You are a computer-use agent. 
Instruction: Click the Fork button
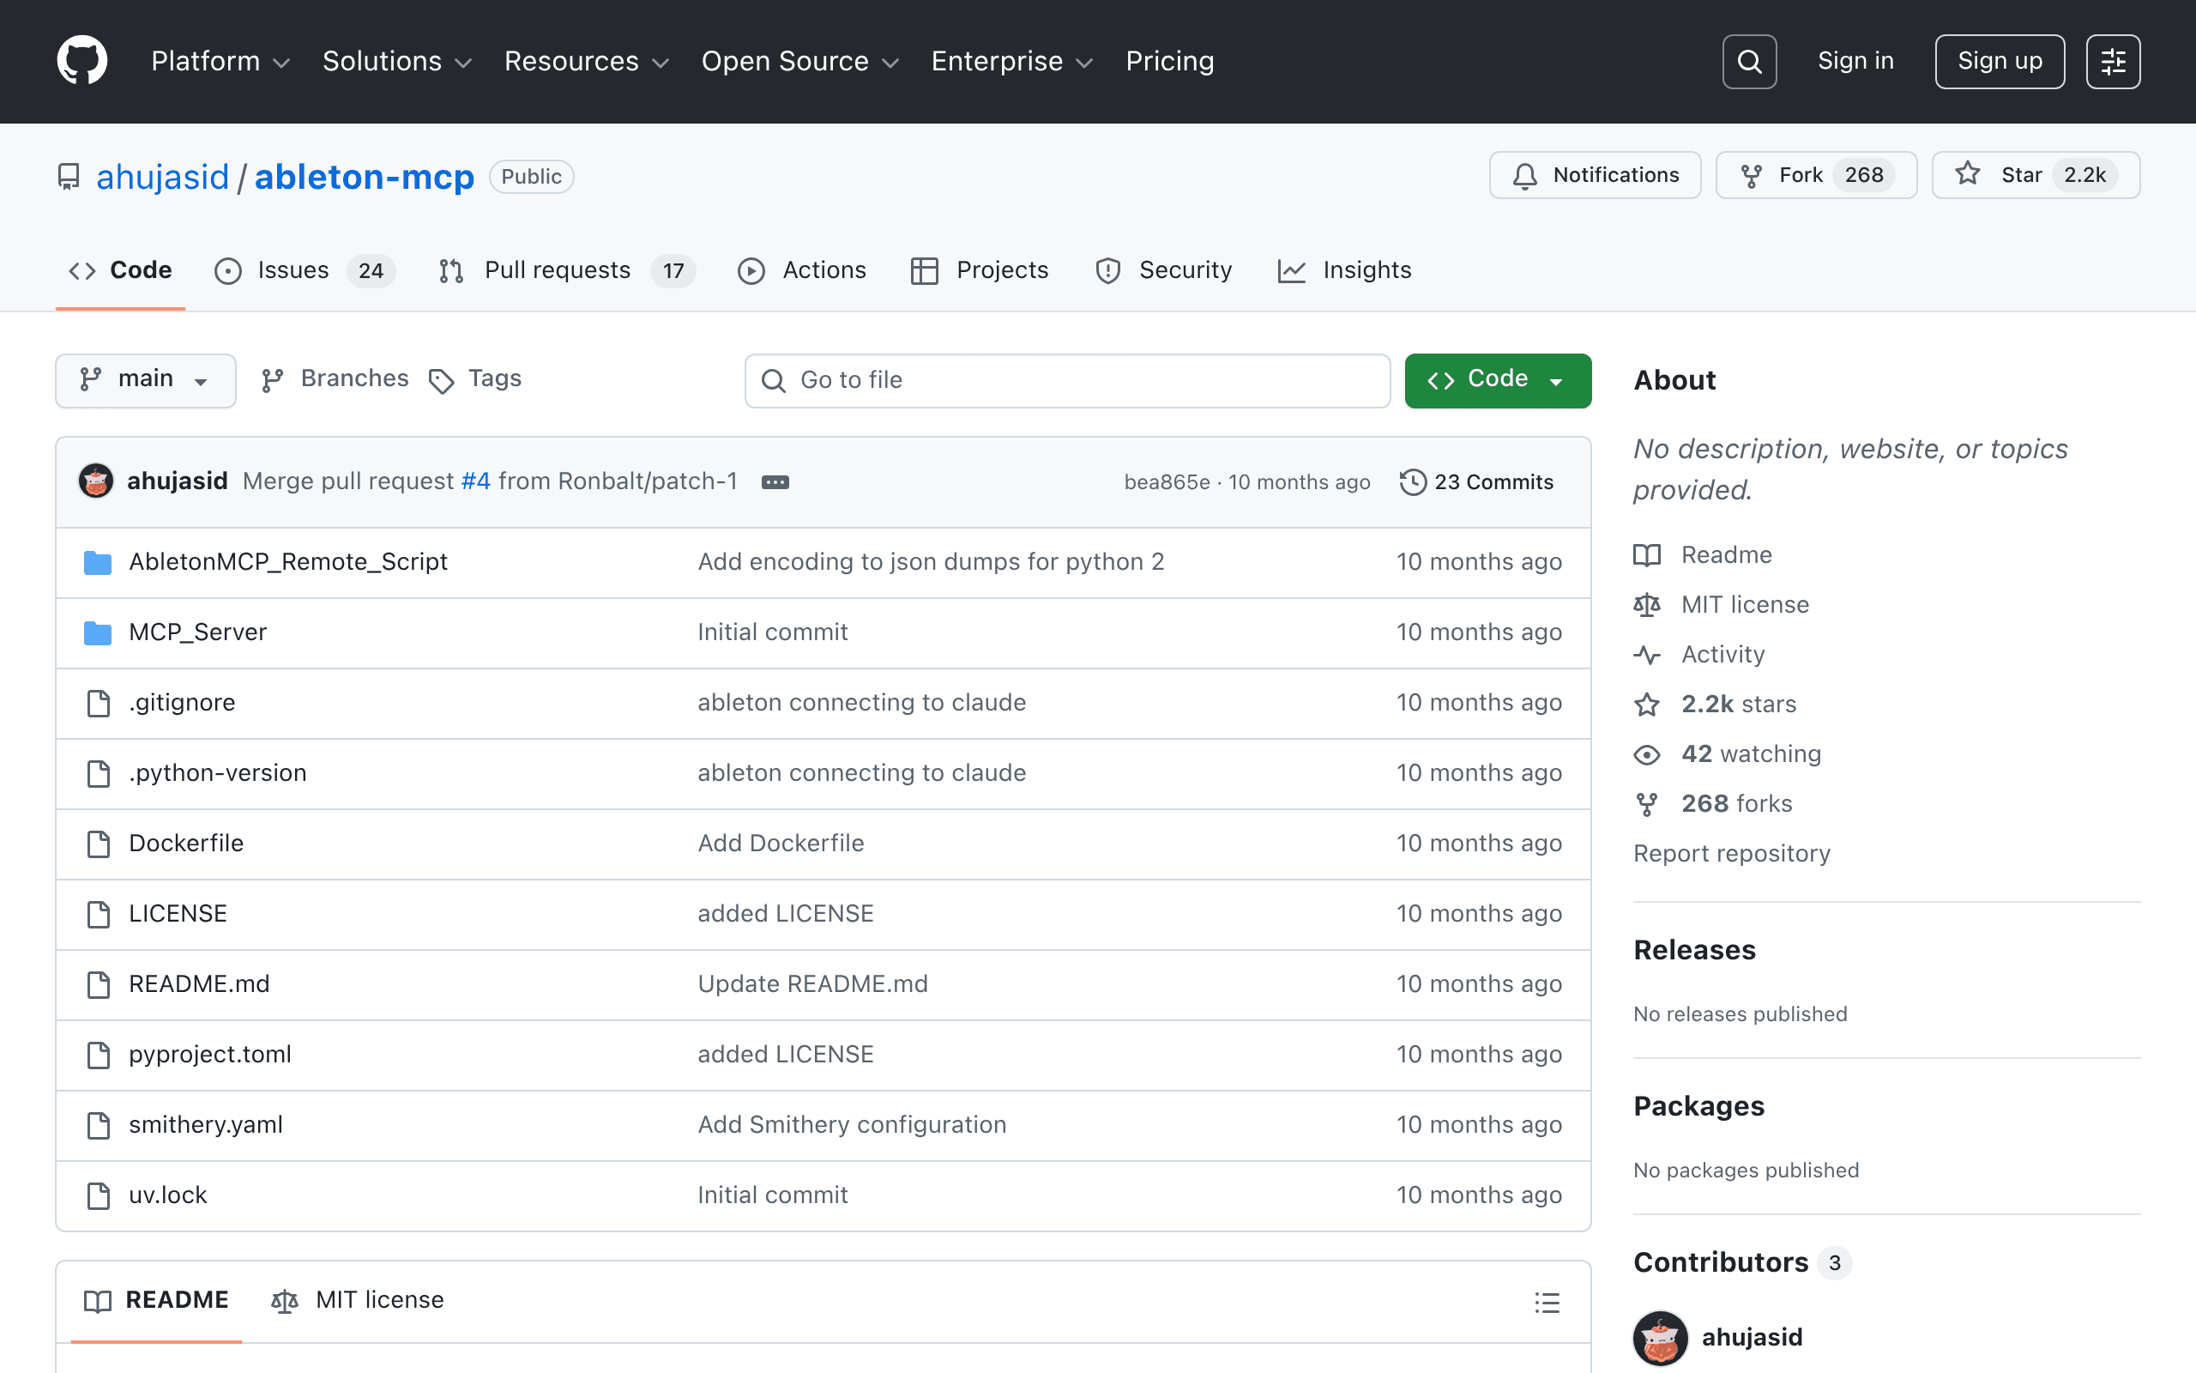[x=1816, y=175]
